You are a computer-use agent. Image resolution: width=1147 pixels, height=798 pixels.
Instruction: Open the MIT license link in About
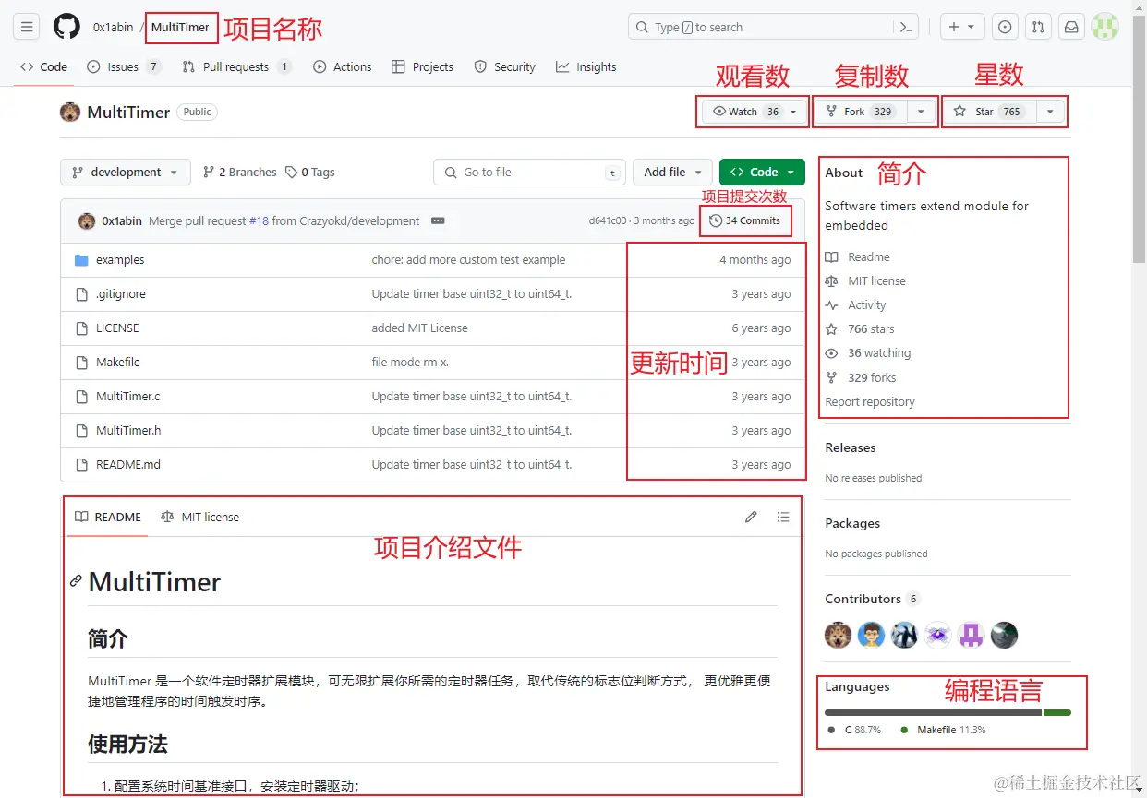pos(865,281)
